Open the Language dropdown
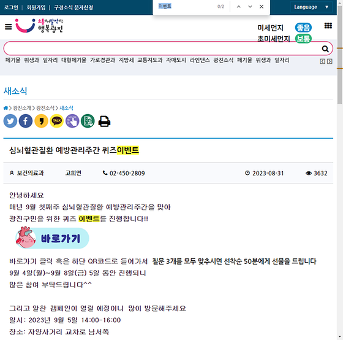The width and height of the screenshot is (343, 340). click(x=311, y=7)
